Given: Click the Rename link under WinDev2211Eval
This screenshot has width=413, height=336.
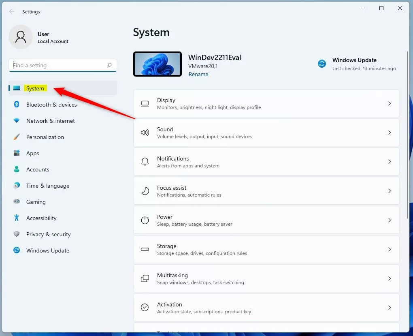Looking at the screenshot, I should click(x=198, y=74).
